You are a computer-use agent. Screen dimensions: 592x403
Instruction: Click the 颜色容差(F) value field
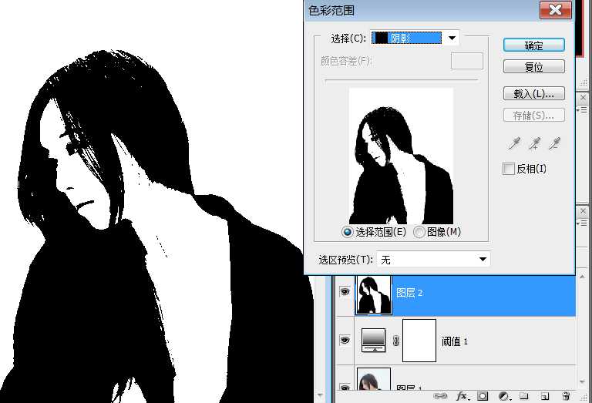click(x=467, y=61)
